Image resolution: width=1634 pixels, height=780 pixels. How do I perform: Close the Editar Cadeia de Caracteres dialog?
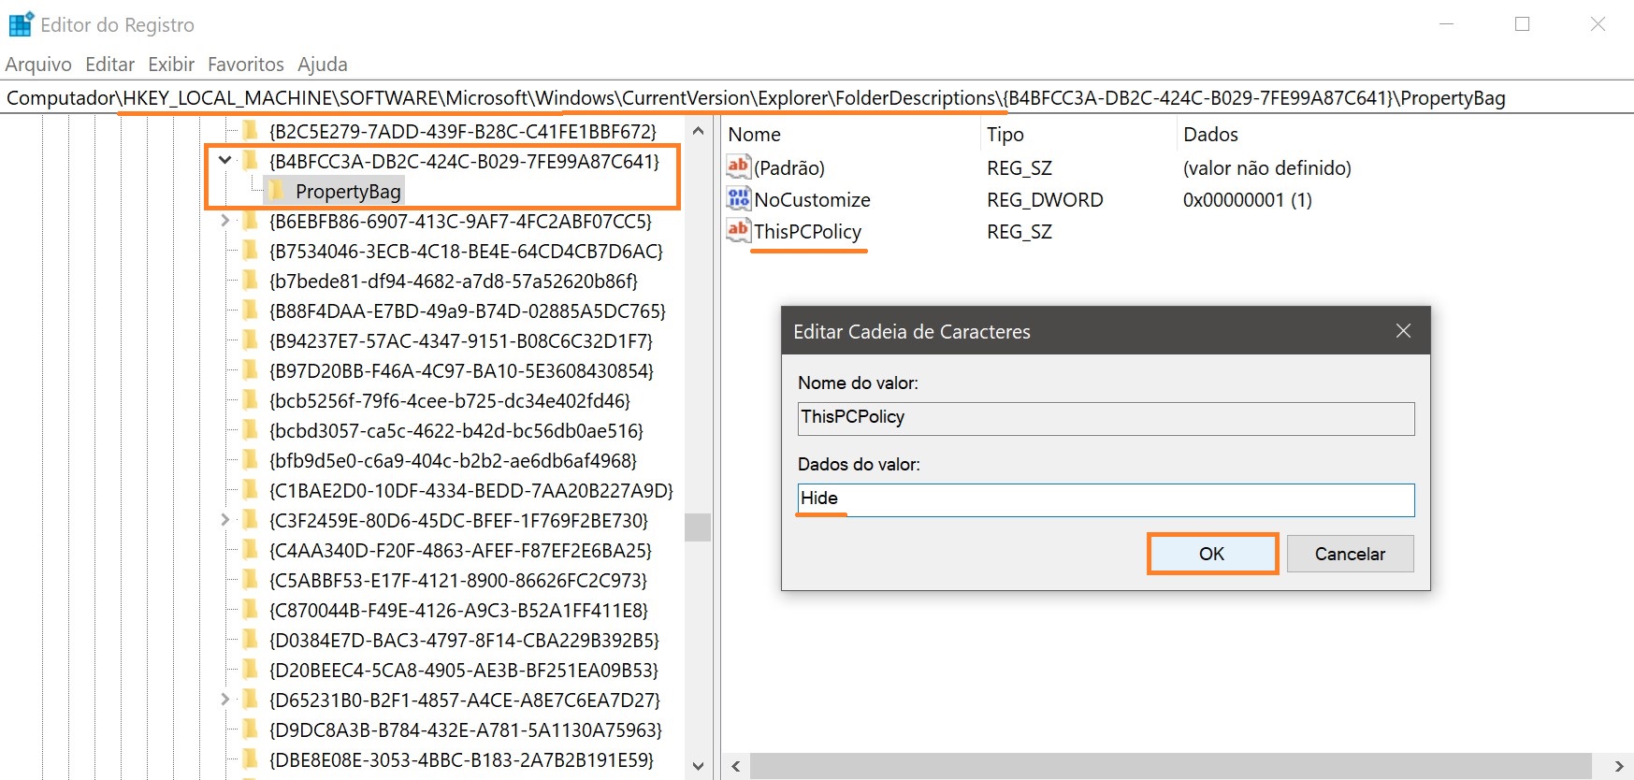(x=1403, y=331)
